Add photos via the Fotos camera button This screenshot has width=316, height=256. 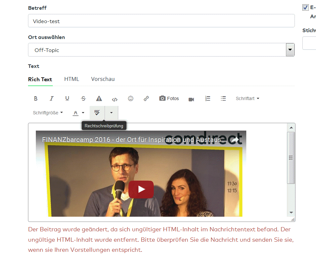point(169,98)
